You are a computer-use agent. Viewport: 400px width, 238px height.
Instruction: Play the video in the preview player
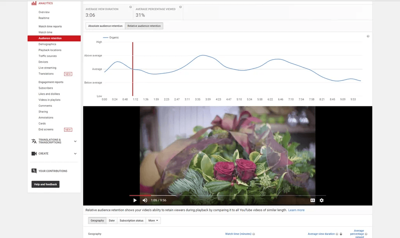click(x=135, y=200)
